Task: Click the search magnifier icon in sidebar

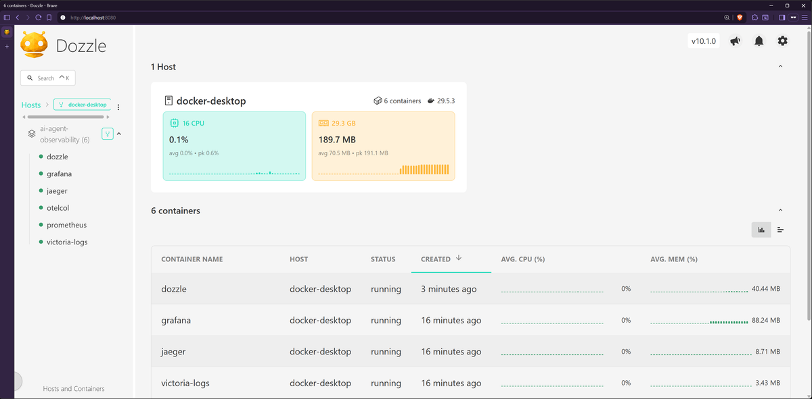Action: [30, 78]
